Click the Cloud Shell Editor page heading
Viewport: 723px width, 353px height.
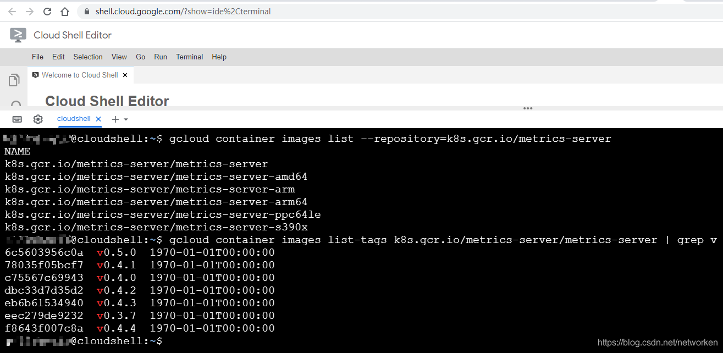(107, 101)
